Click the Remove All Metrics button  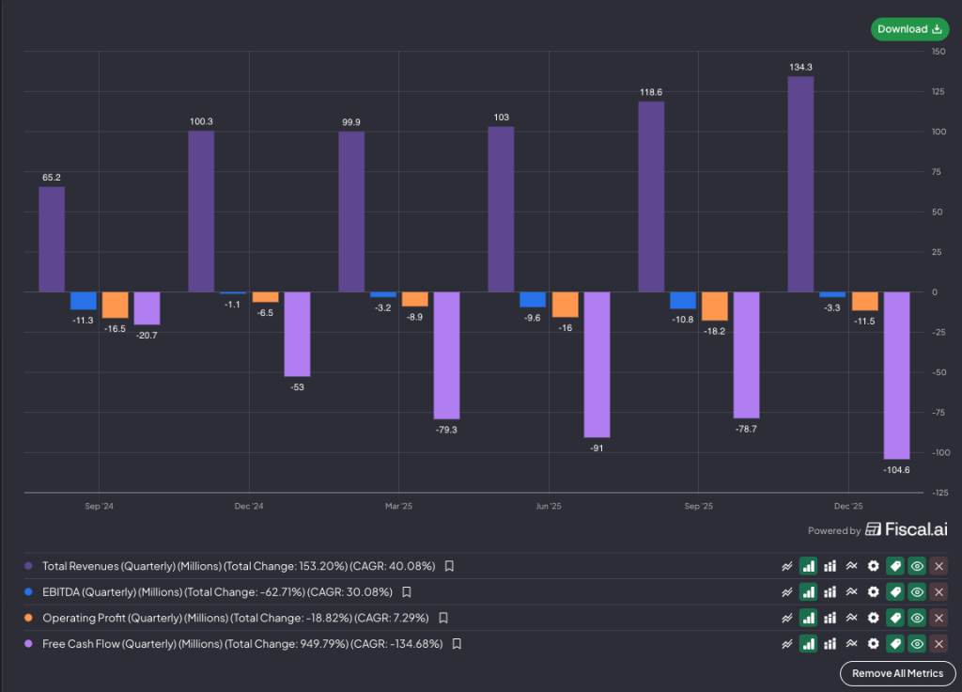click(897, 673)
